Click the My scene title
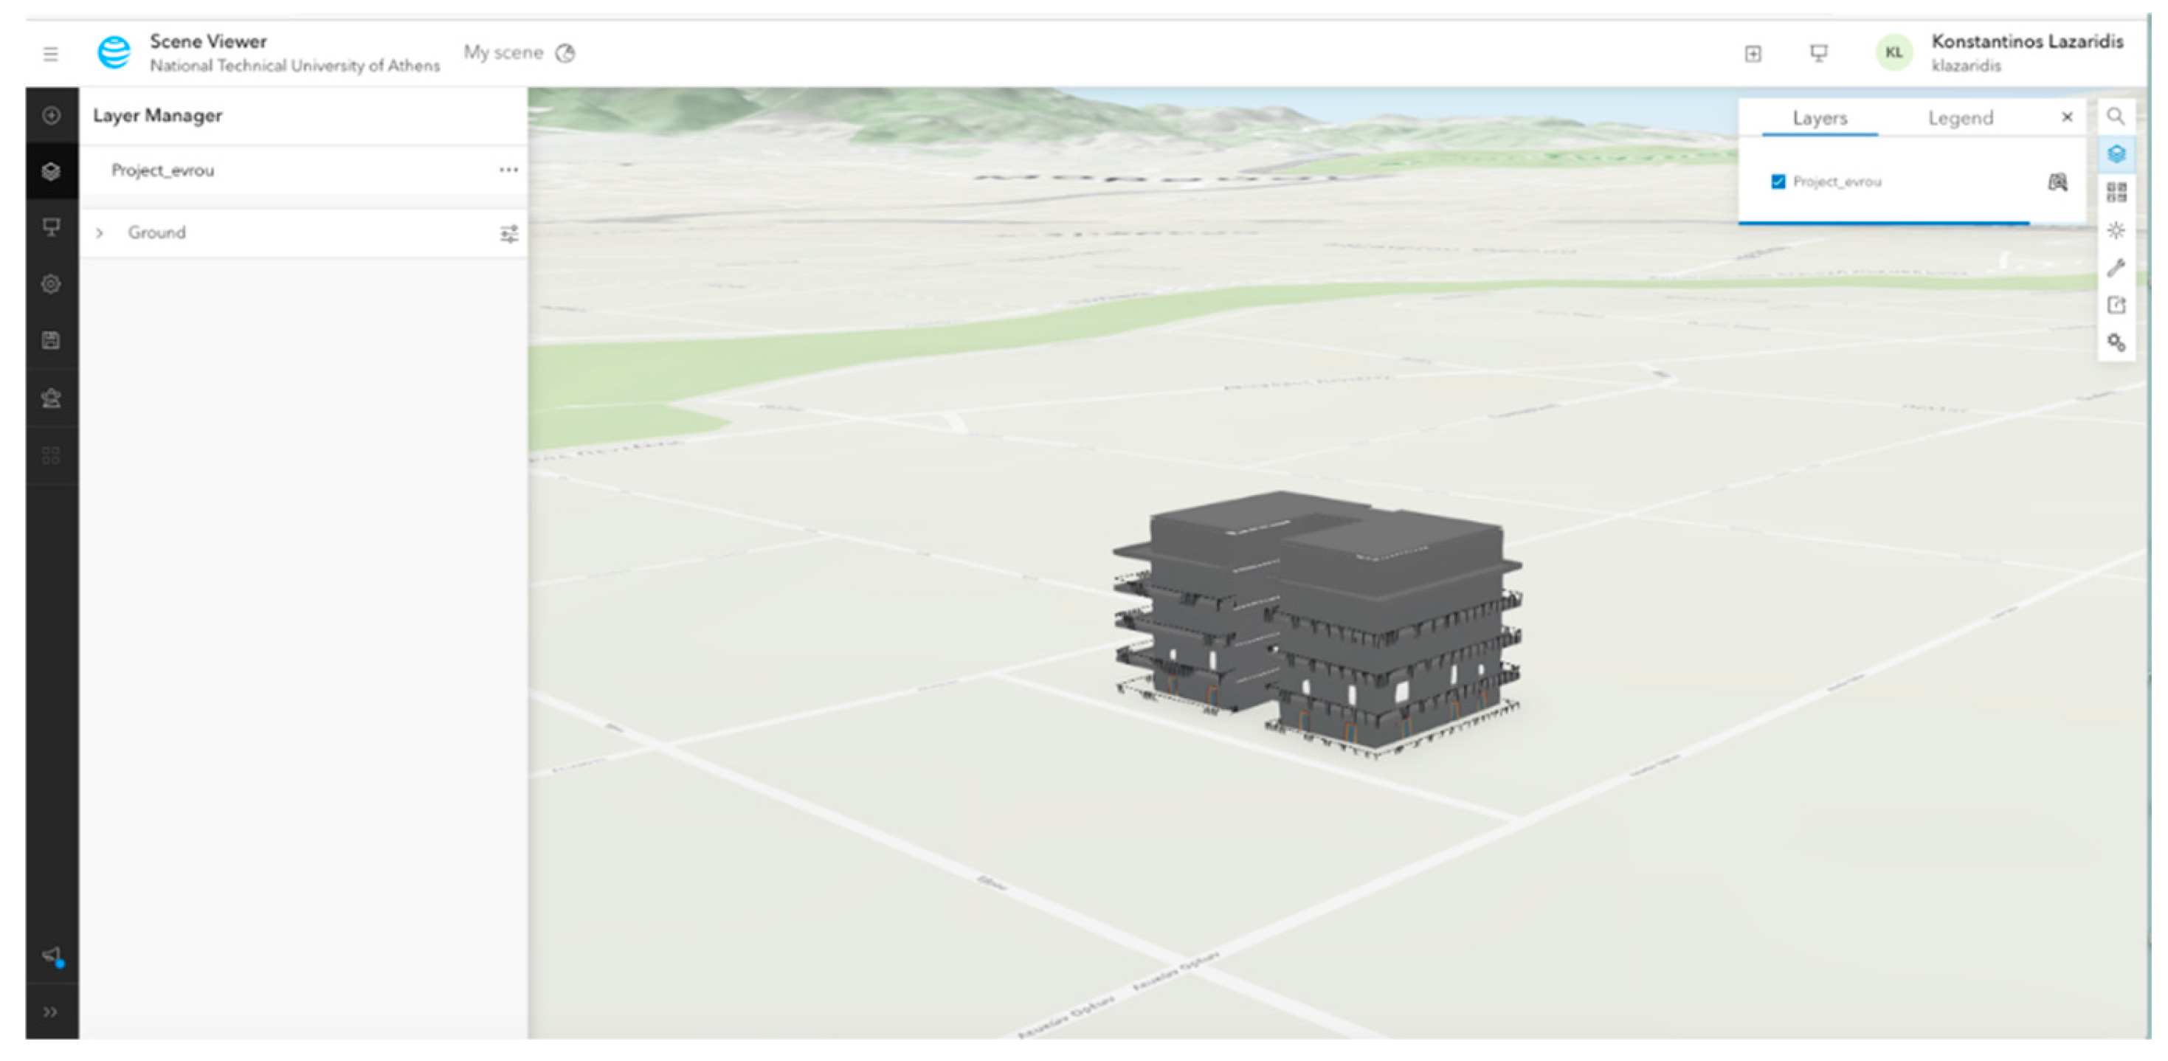Viewport: 2168px width, 1061px height. click(x=503, y=53)
